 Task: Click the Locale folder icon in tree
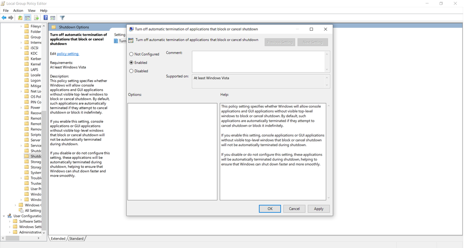click(27, 75)
